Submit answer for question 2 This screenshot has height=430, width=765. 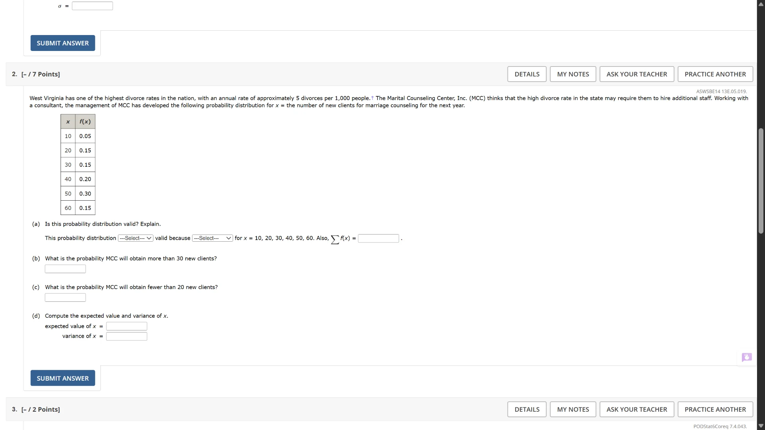[63, 378]
